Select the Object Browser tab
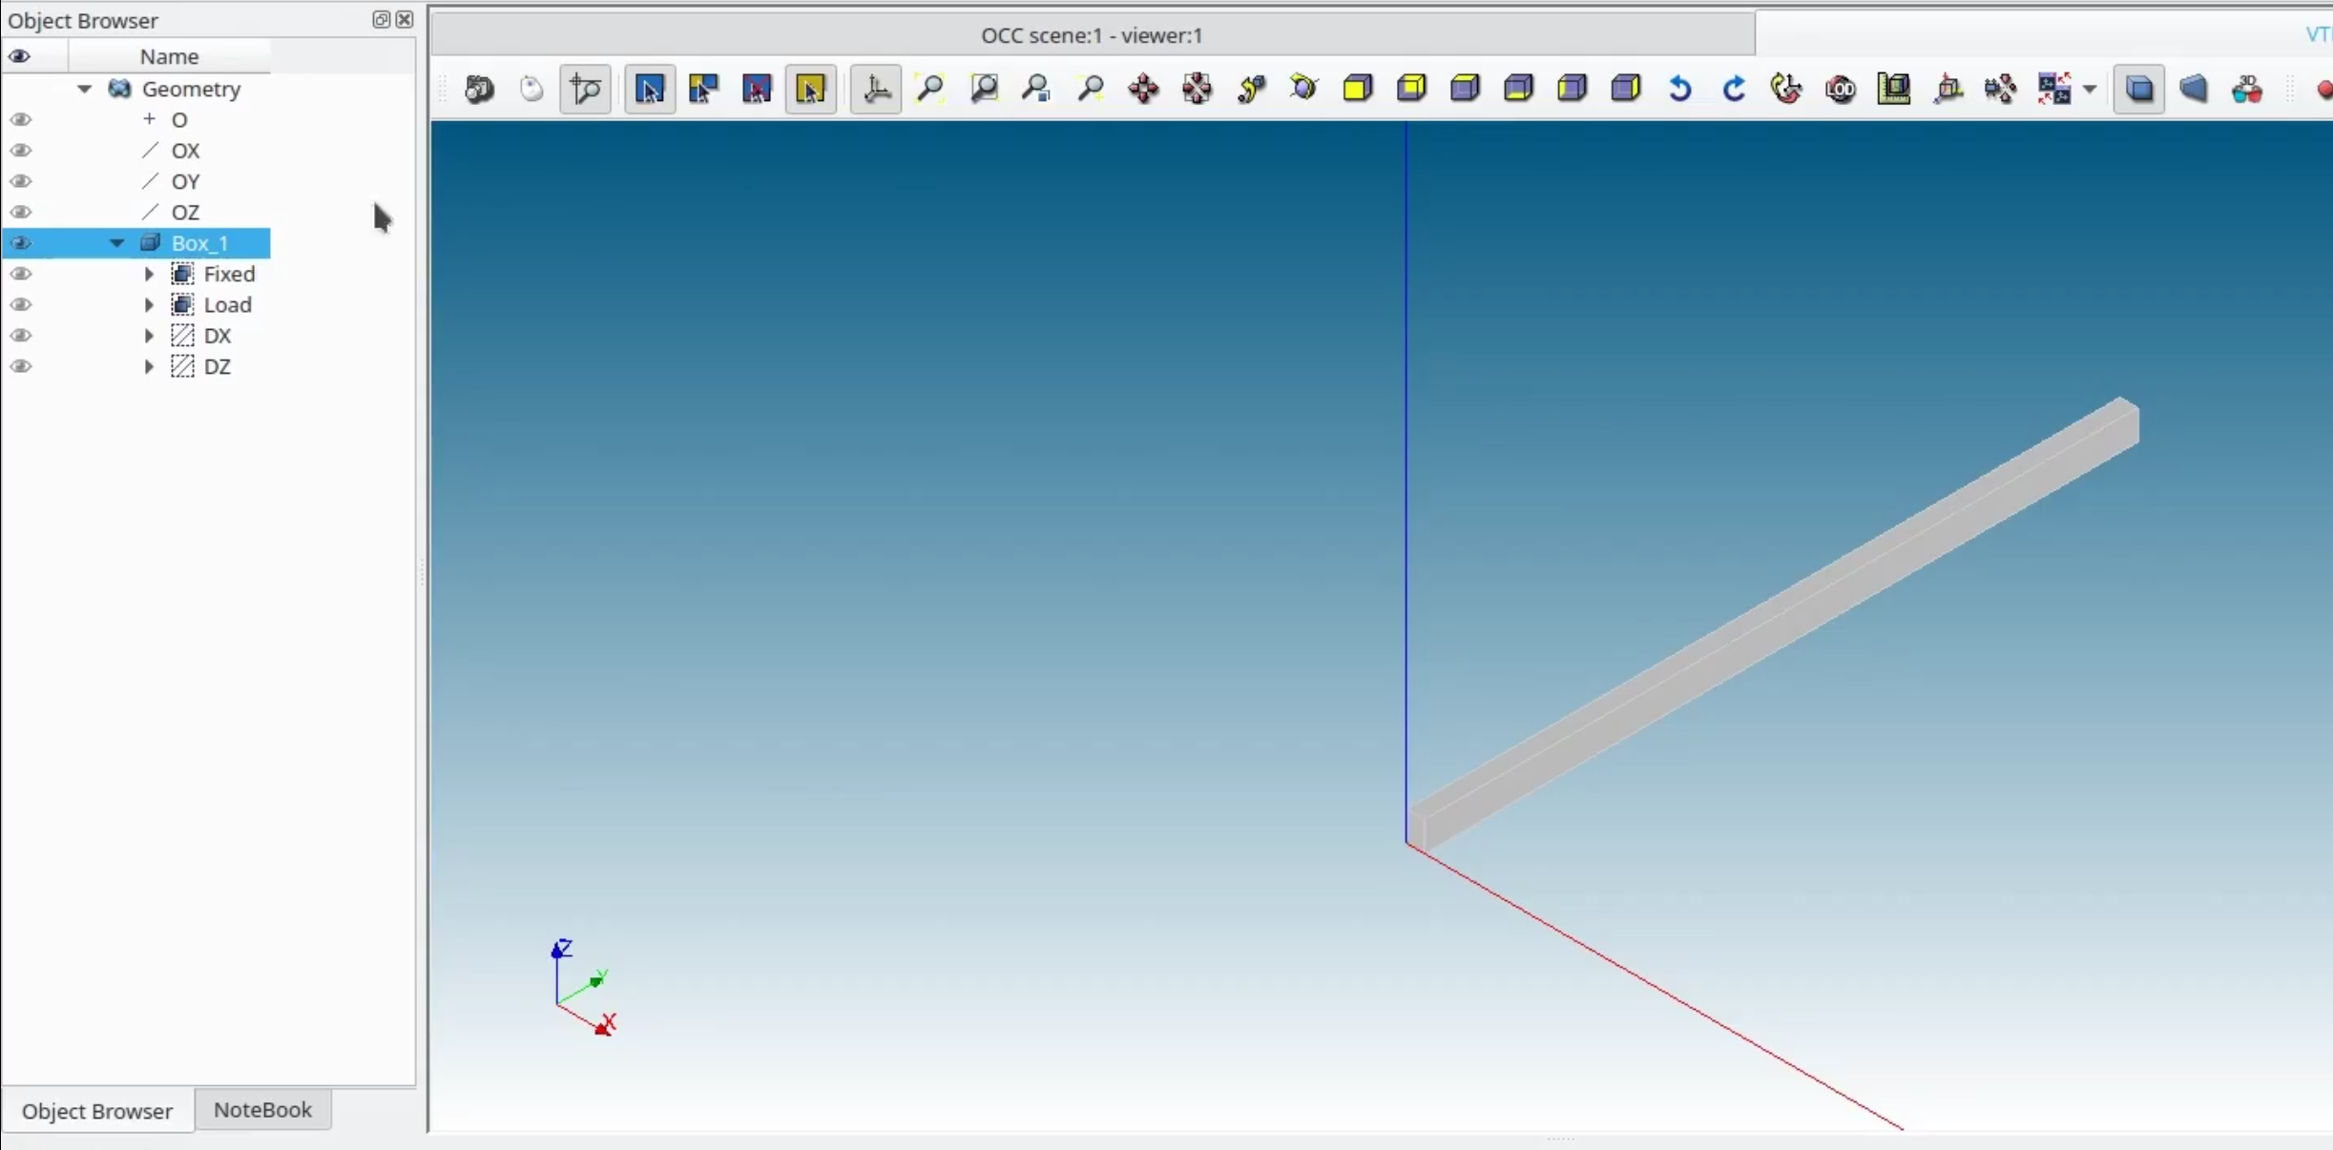Image resolution: width=2333 pixels, height=1150 pixels. coord(95,1110)
